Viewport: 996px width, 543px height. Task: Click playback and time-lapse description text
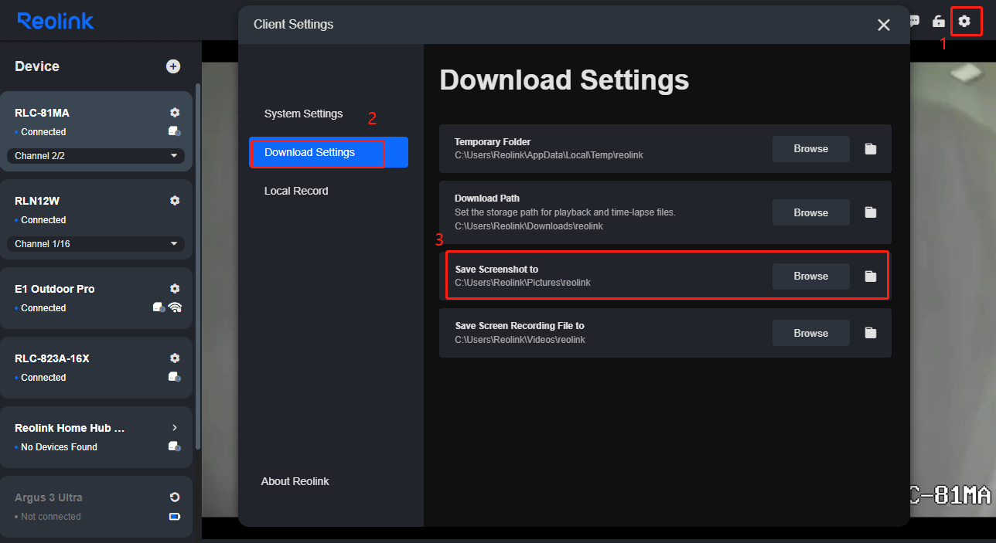pos(565,212)
